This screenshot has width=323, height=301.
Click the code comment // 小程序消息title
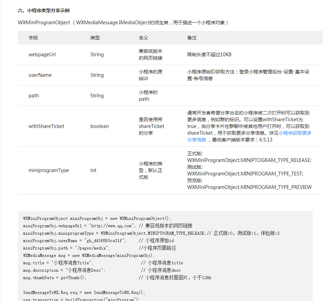coord(162,263)
